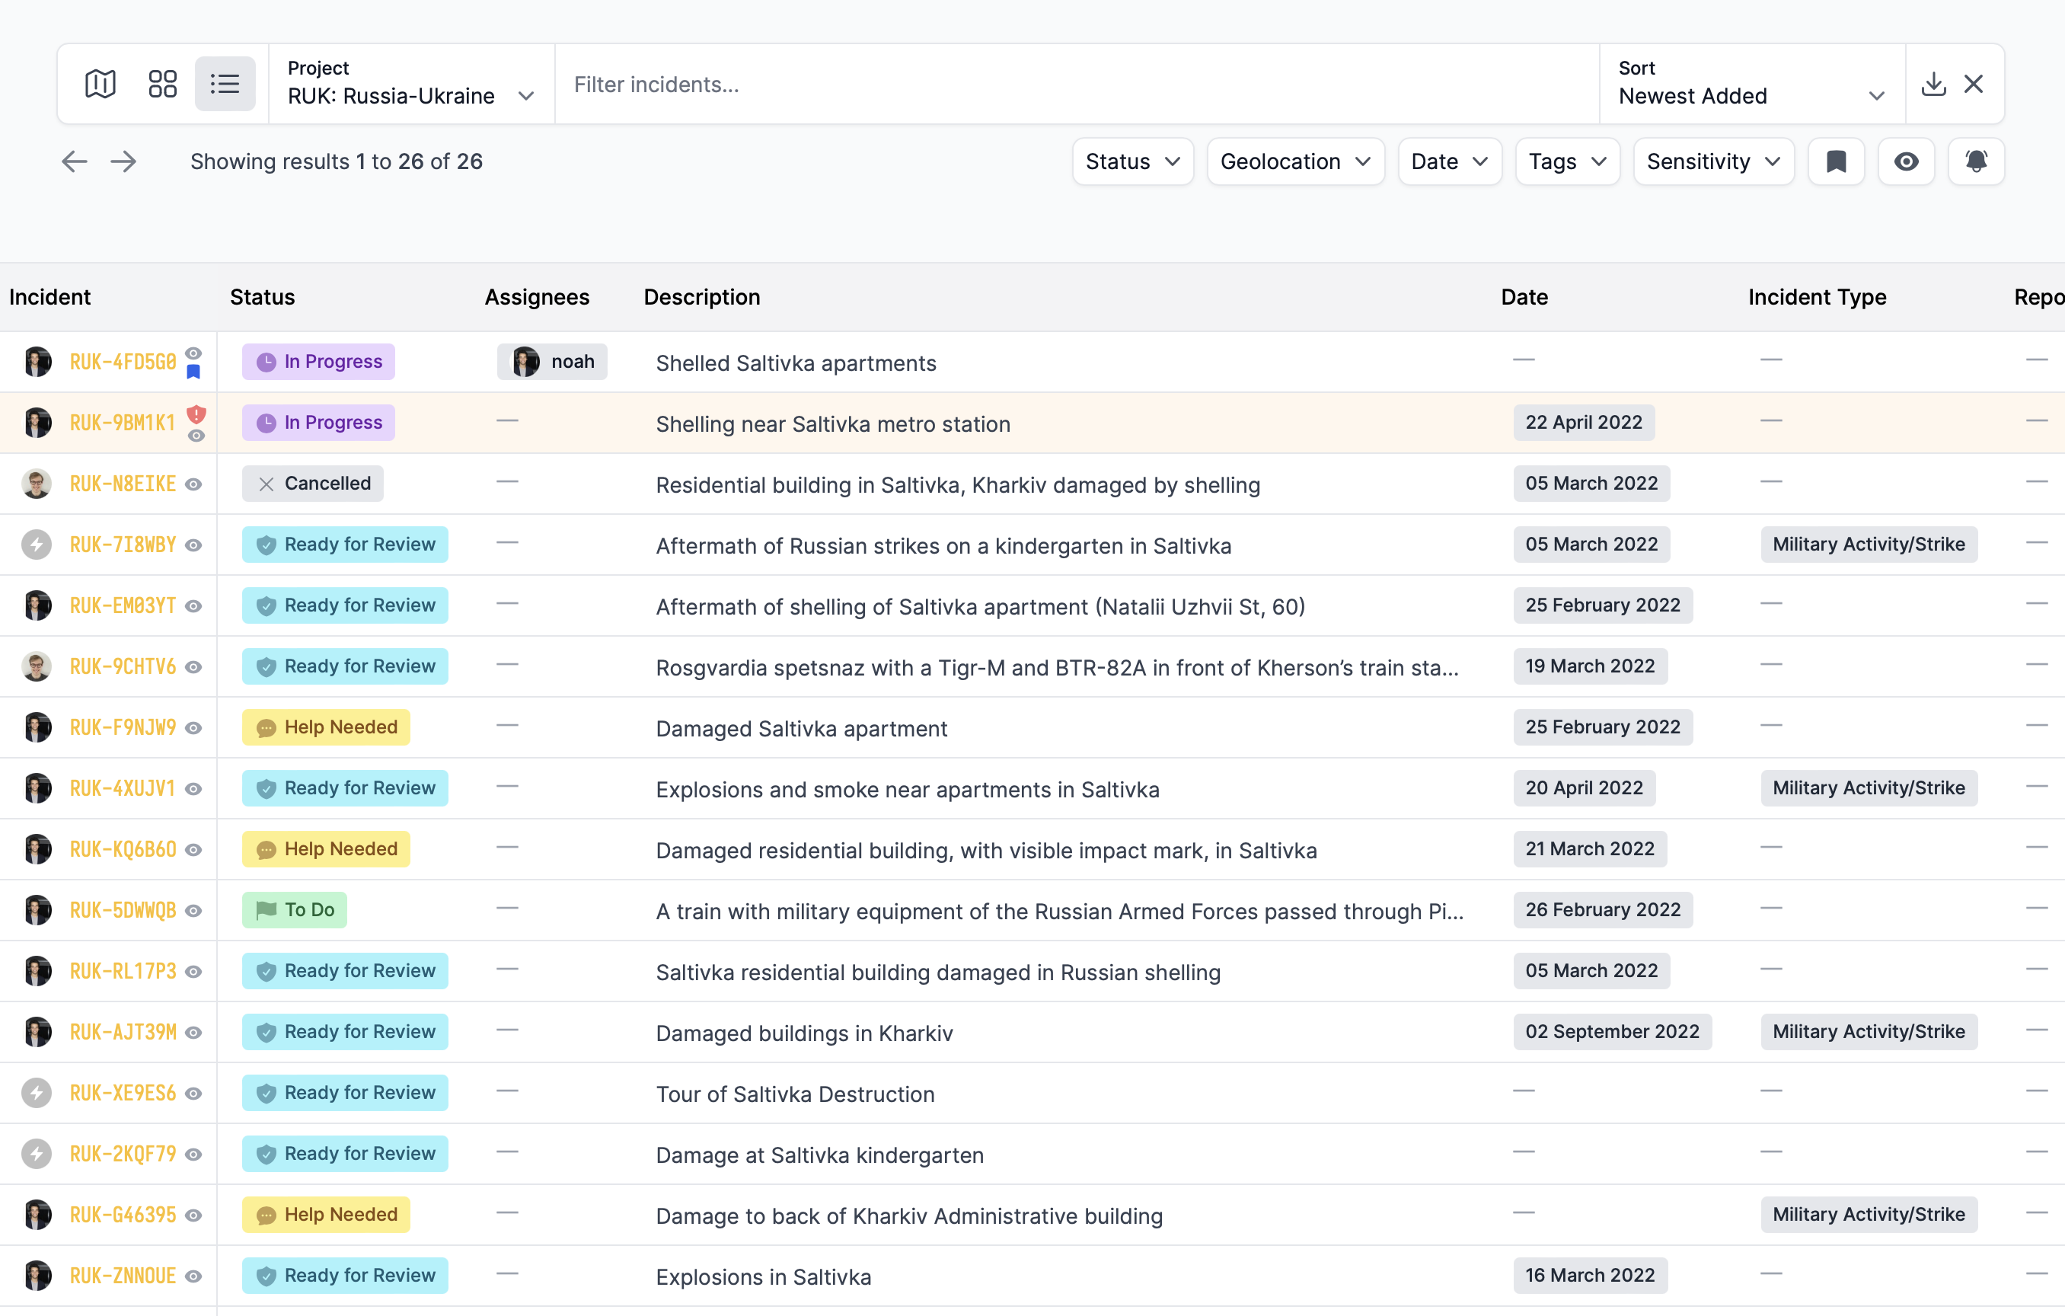
Task: Open the Project RUK: Russia-Ukraine dropdown
Action: [410, 84]
